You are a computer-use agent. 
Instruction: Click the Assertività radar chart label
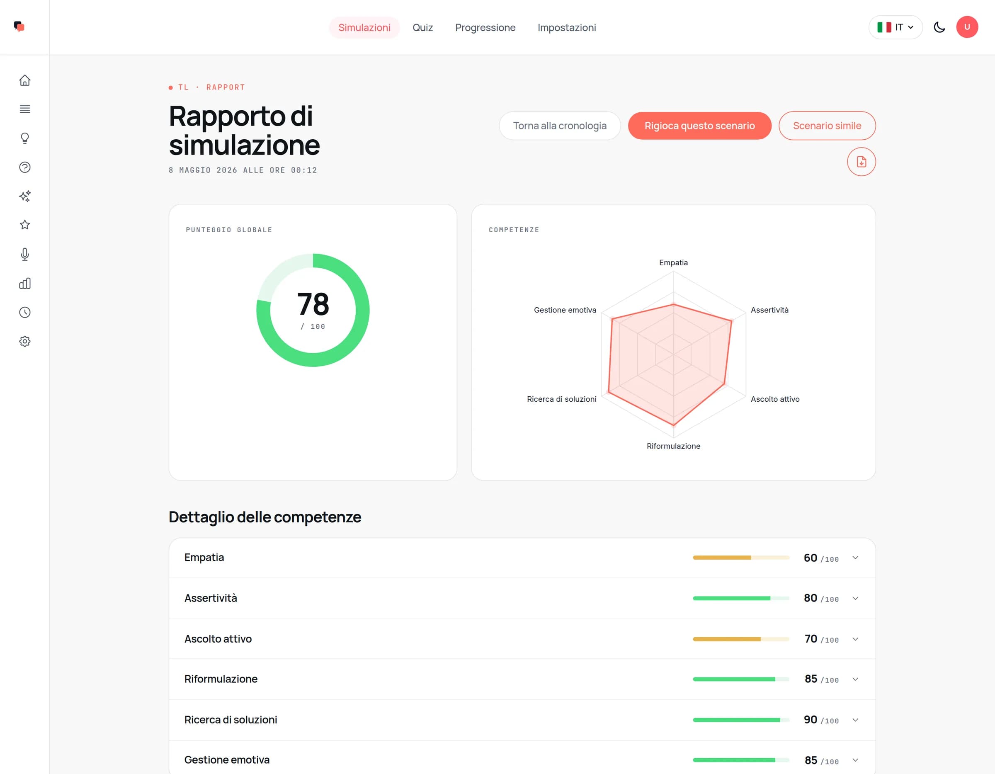769,310
